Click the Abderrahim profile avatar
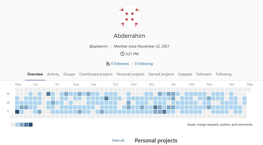This screenshot has height=145, width=263. pyautogui.click(x=130, y=17)
